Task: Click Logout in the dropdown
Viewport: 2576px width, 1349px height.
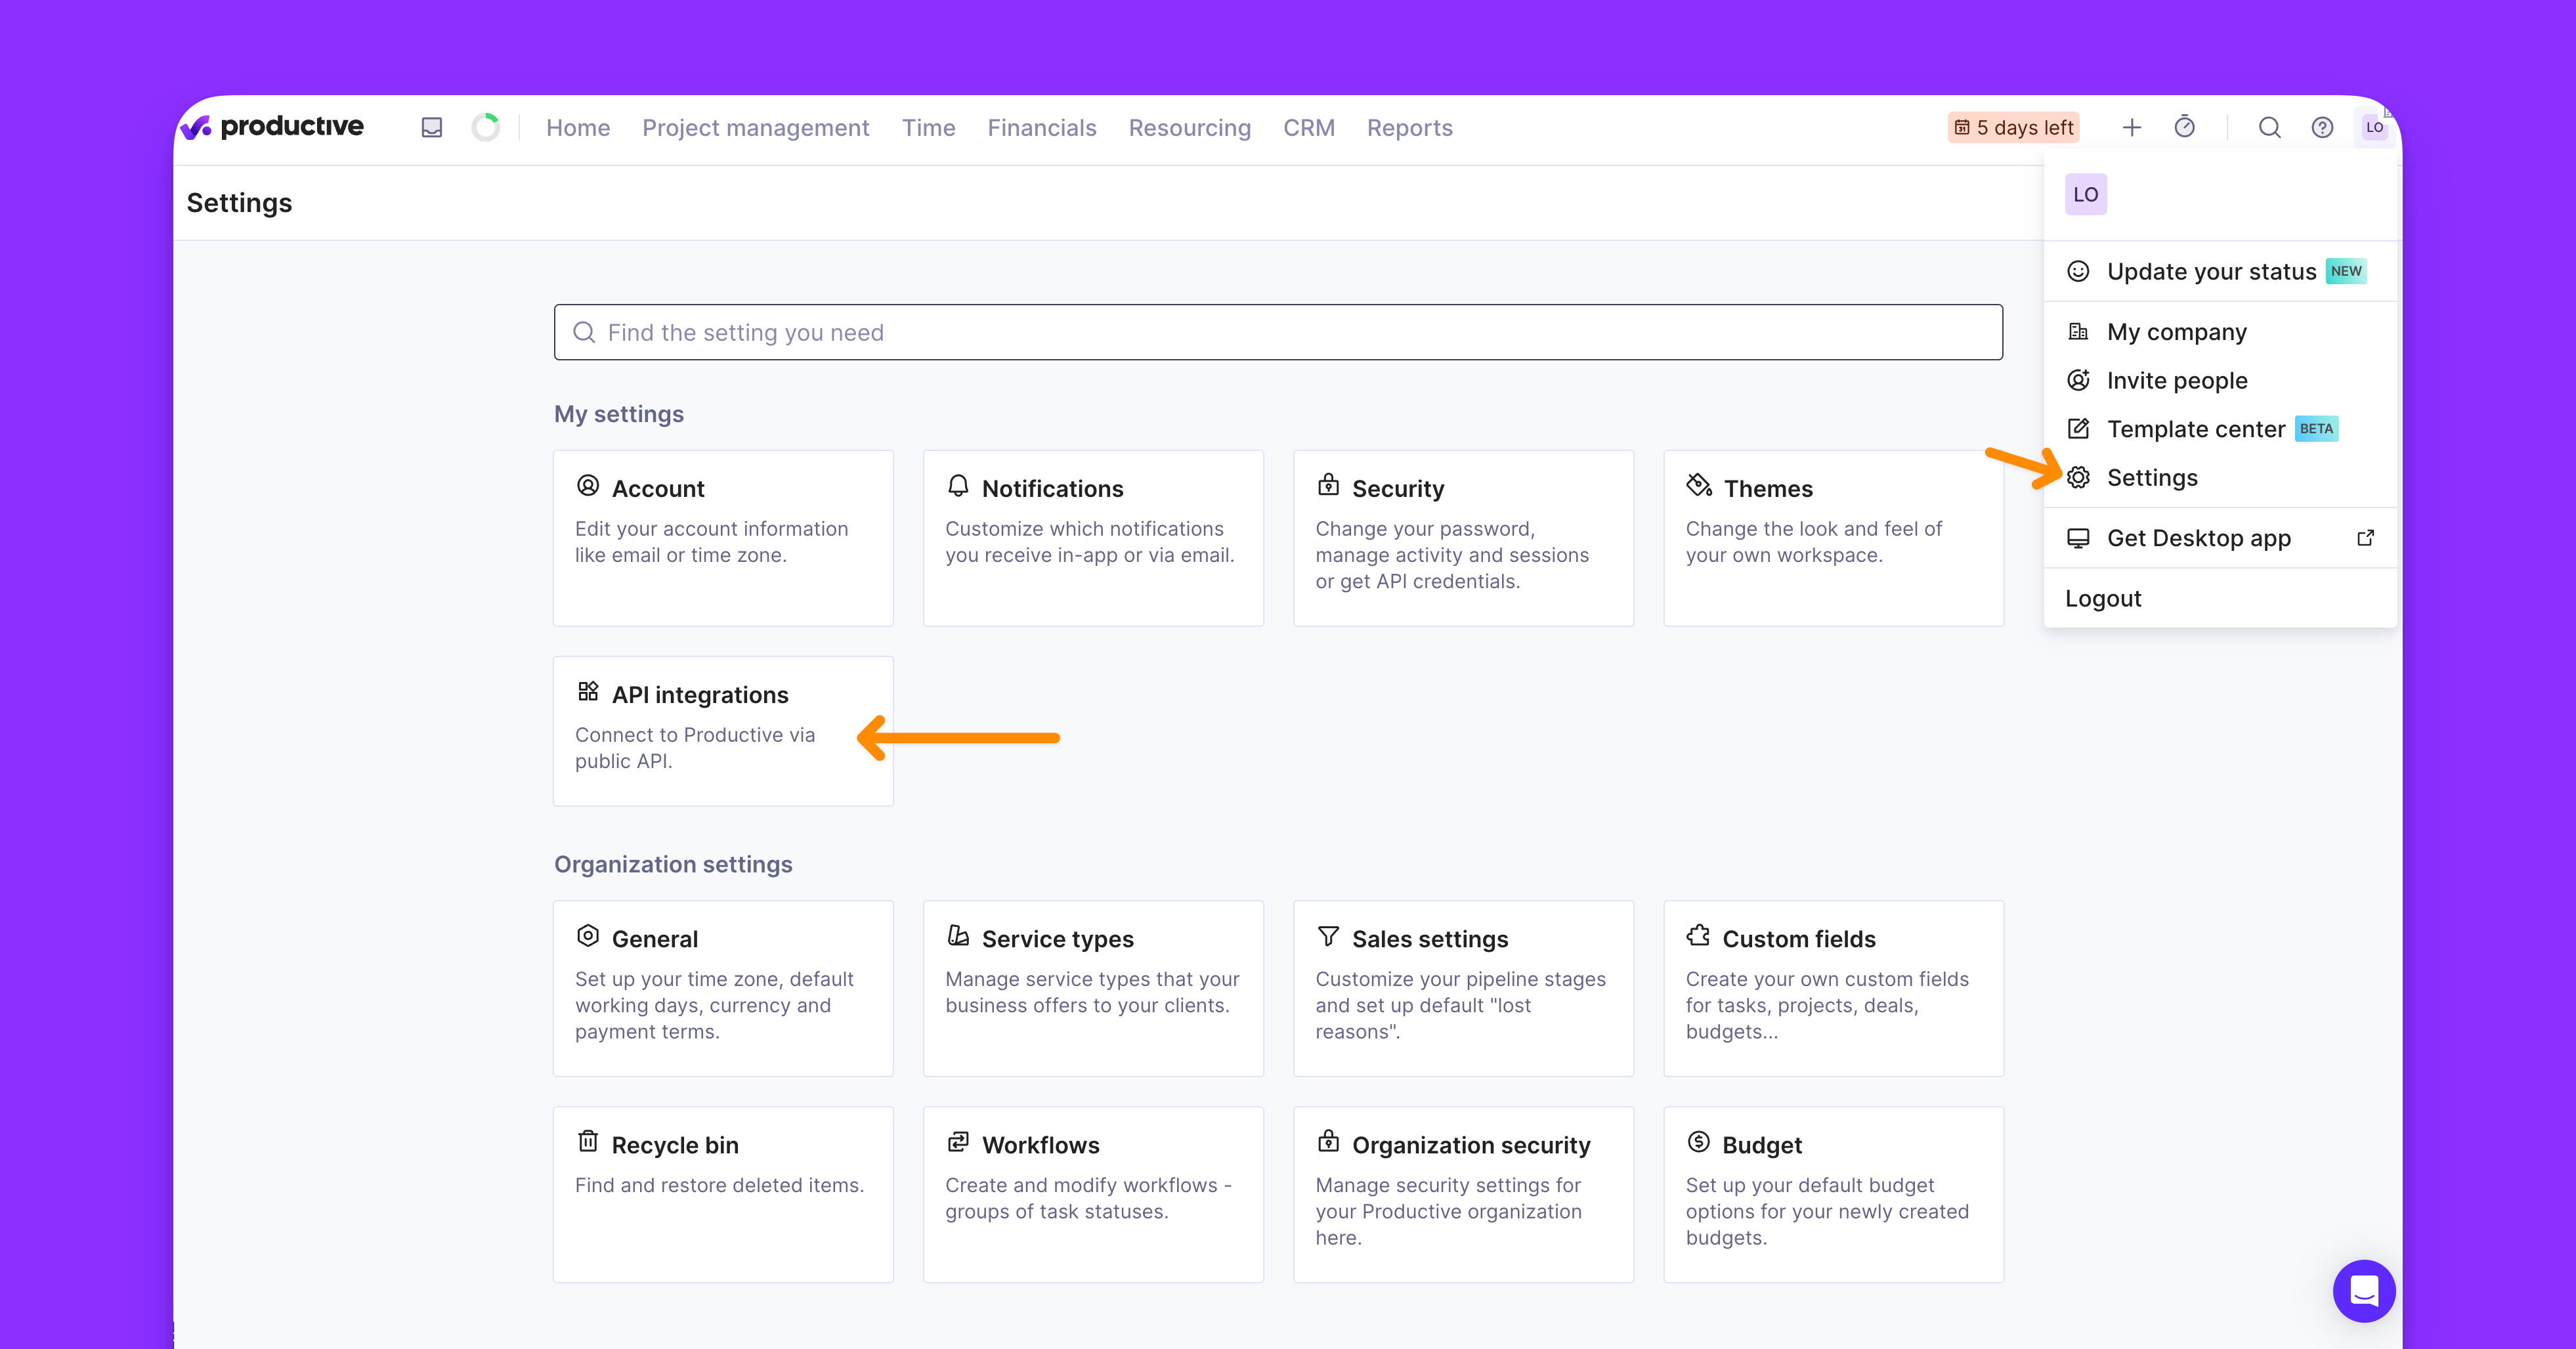Action: 2103,599
